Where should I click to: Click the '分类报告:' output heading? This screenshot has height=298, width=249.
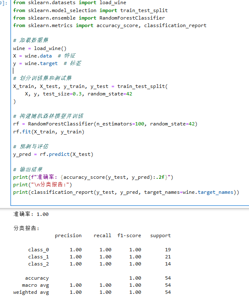26,228
